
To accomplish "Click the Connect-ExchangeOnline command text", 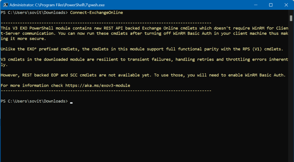I will [x=96, y=13].
